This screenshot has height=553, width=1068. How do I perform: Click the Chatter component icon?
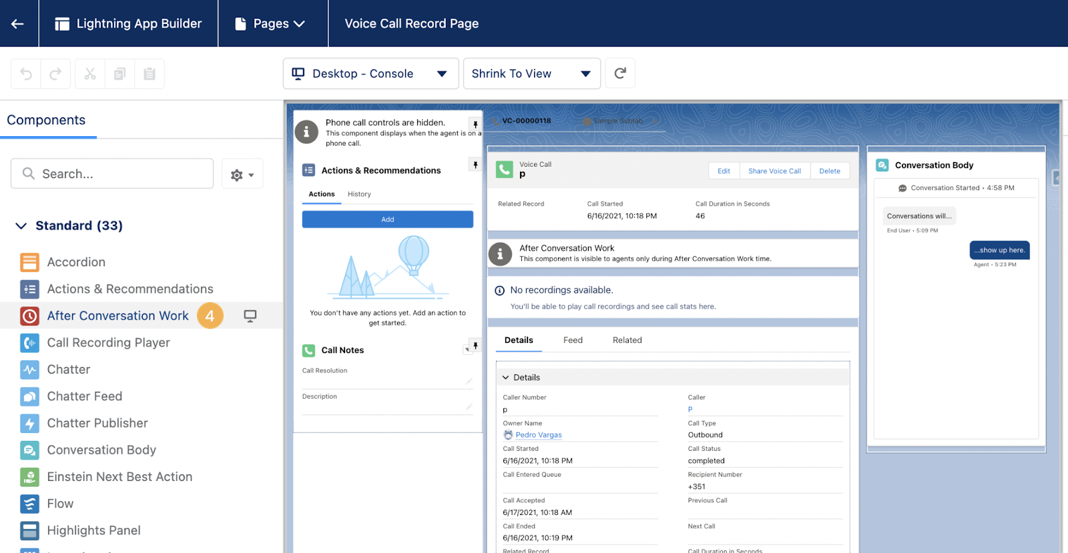click(x=29, y=369)
